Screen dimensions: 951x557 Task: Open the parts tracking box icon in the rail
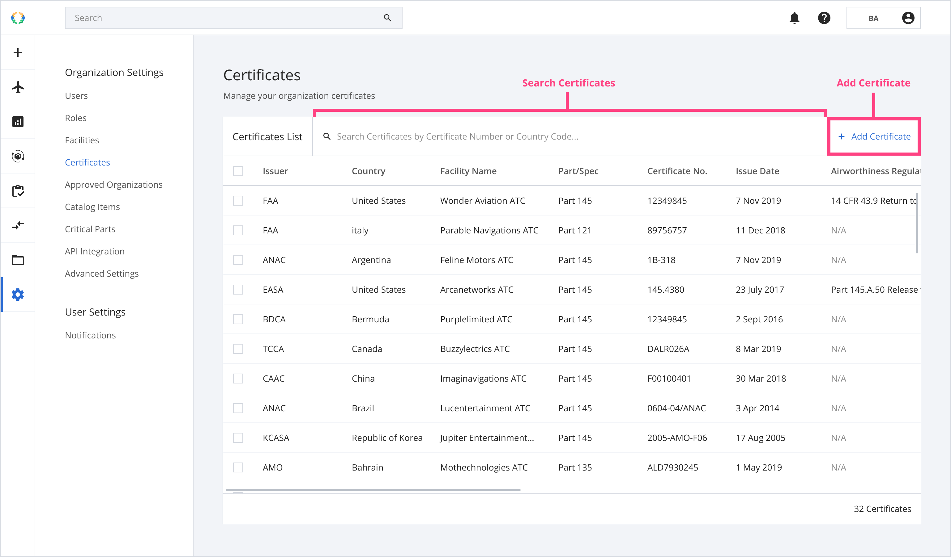[18, 156]
